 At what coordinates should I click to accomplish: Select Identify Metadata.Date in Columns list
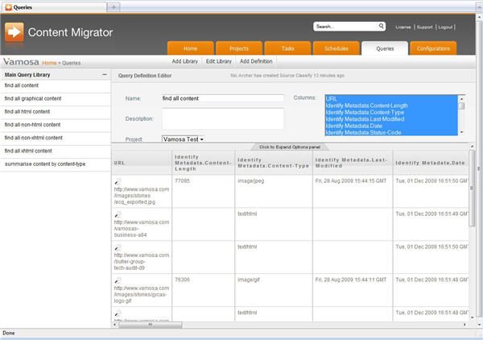[x=391, y=126]
